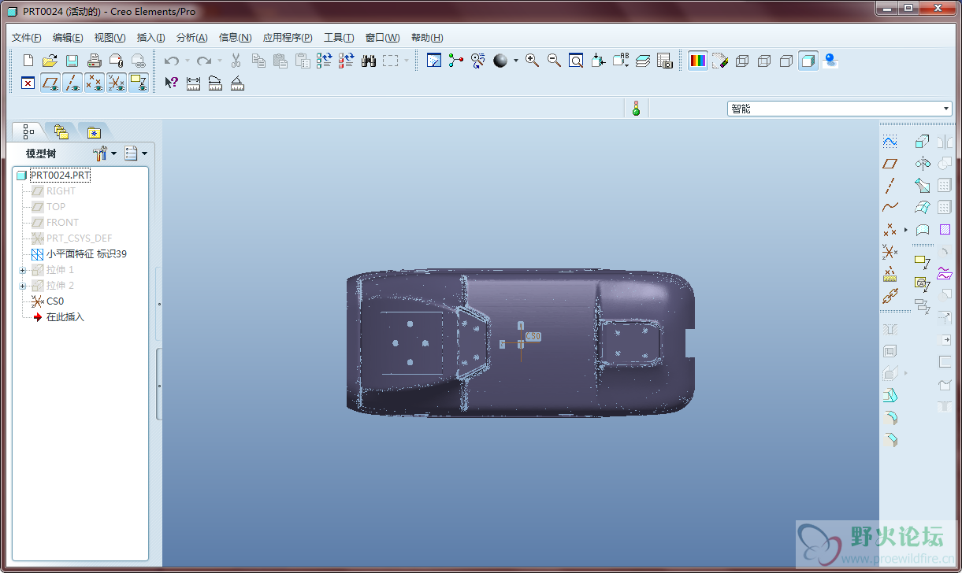Click the binoculars Find tool
The height and width of the screenshot is (573, 962).
click(369, 61)
